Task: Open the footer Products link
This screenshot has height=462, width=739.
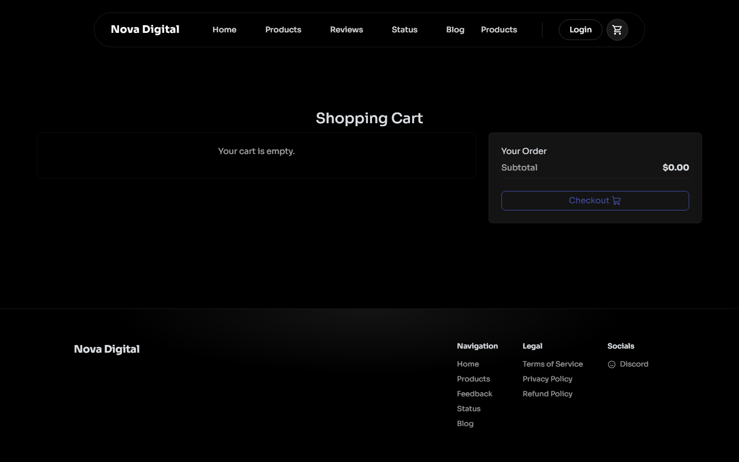Action: [x=474, y=379]
